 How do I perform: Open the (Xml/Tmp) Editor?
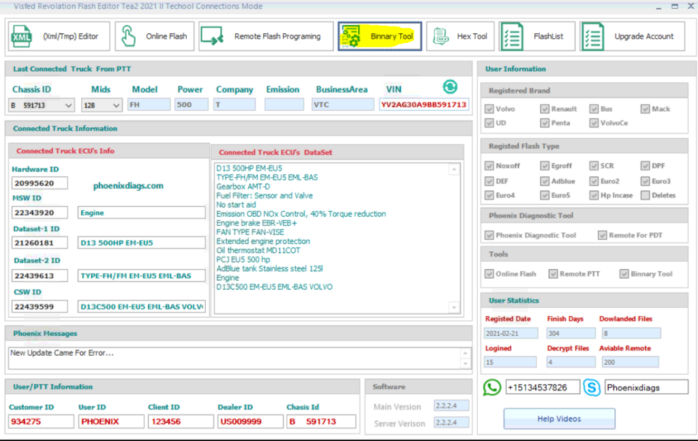point(59,36)
